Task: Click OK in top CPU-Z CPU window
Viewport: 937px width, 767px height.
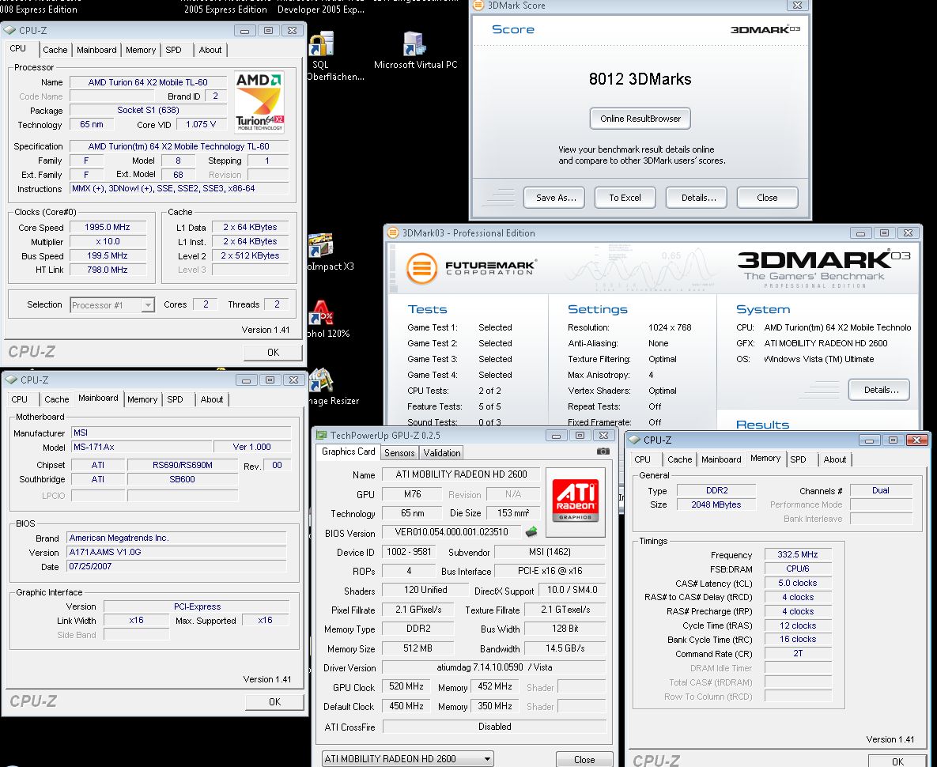Action: 273,353
